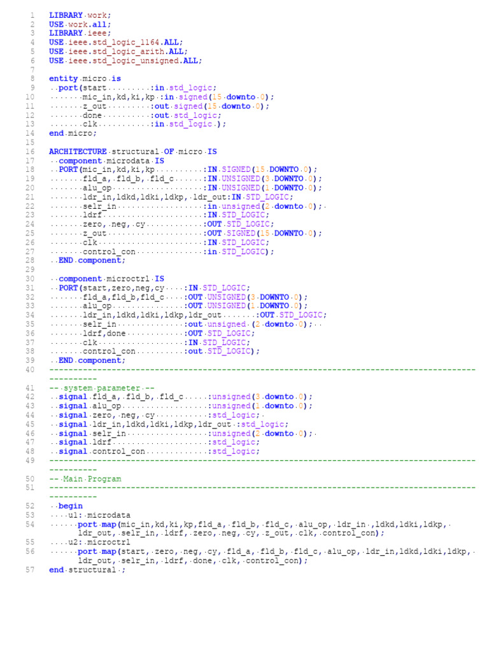Click line number 57 in the gutter
The image size is (489, 652).
point(30,570)
